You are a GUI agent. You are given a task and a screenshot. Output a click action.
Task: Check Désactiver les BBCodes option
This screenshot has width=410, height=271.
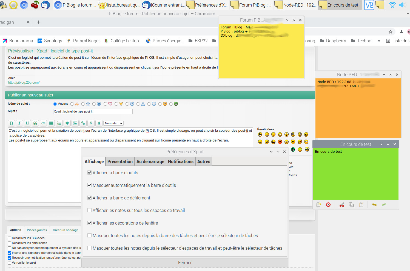[x=10, y=238]
